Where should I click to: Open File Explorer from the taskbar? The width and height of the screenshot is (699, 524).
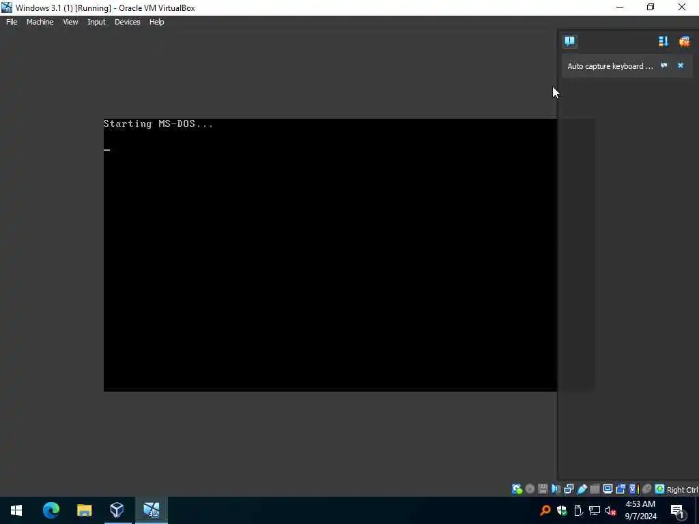(x=84, y=510)
